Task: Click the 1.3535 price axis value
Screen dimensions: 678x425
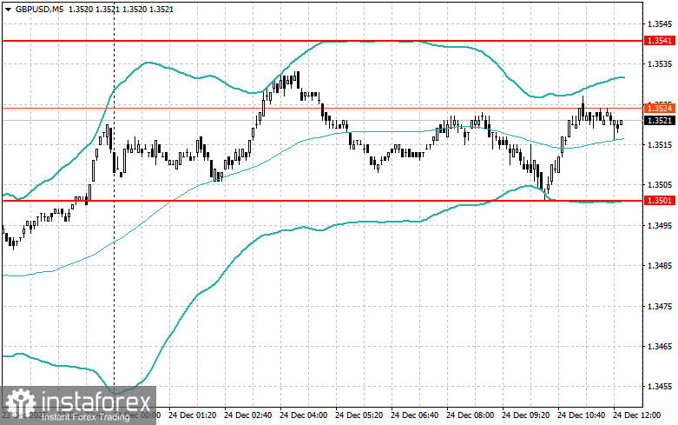Action: [660, 64]
